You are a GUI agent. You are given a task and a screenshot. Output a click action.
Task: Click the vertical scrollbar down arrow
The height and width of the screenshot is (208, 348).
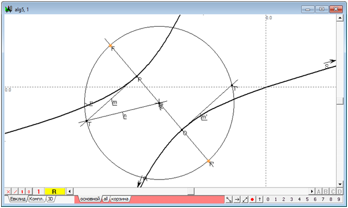click(340, 184)
